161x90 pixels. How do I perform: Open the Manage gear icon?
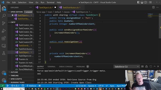(4, 80)
